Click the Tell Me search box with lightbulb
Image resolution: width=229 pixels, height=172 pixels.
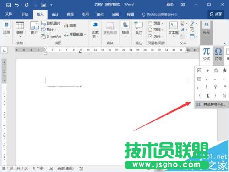160,15
